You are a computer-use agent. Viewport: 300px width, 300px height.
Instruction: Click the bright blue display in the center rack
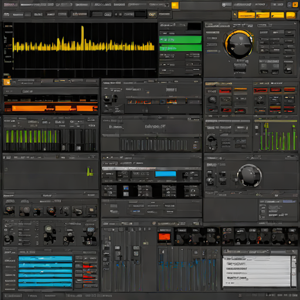(x=166, y=174)
